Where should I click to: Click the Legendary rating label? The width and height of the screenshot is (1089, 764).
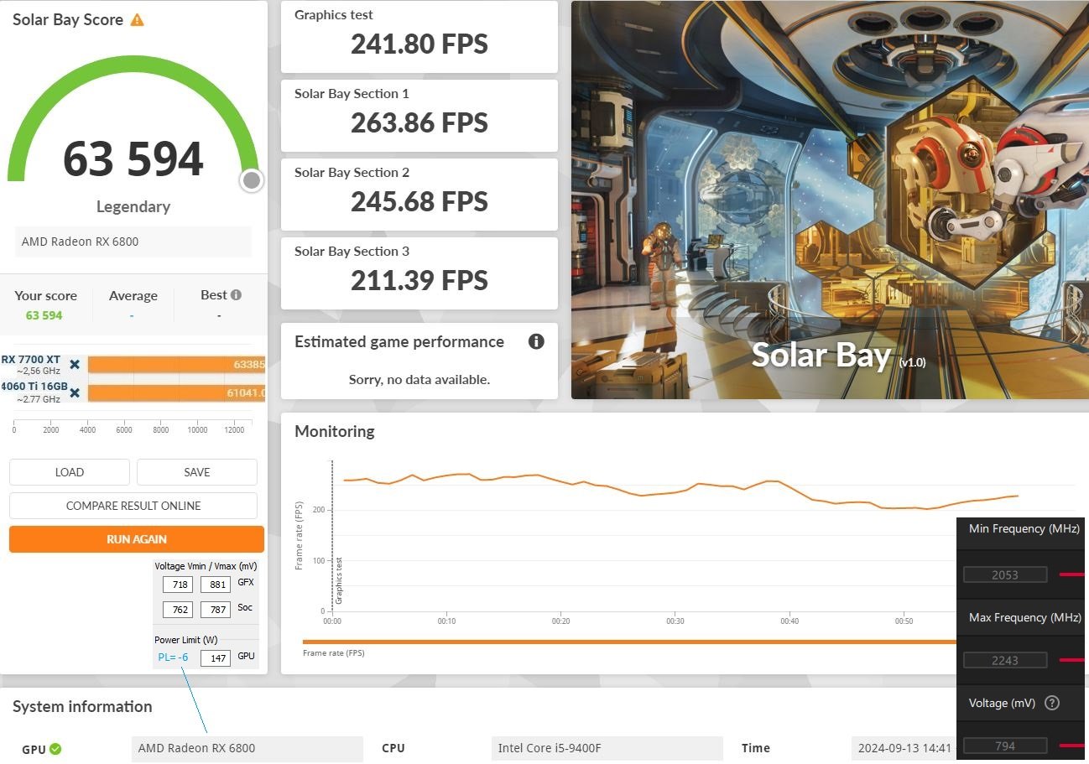point(133,206)
